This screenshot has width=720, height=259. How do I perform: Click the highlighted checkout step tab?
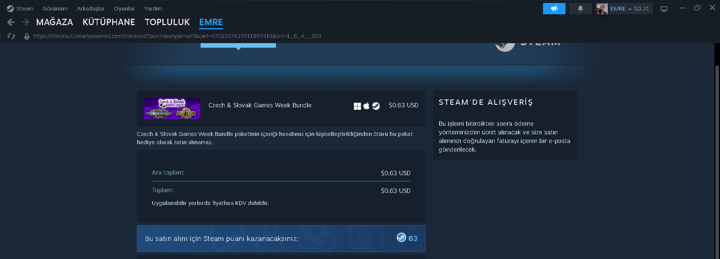coord(238,45)
